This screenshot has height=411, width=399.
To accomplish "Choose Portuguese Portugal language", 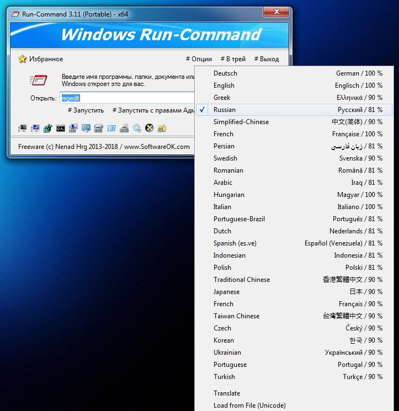I will (x=294, y=365).
